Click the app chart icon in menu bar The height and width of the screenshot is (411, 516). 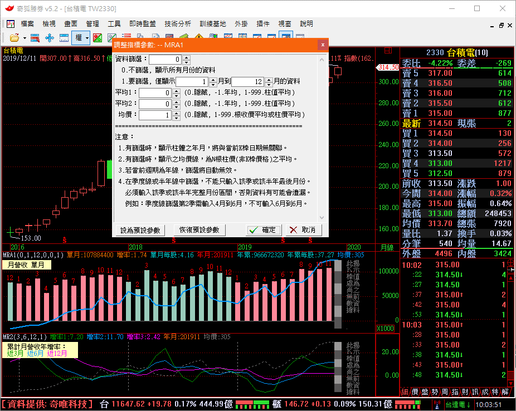click(x=11, y=24)
